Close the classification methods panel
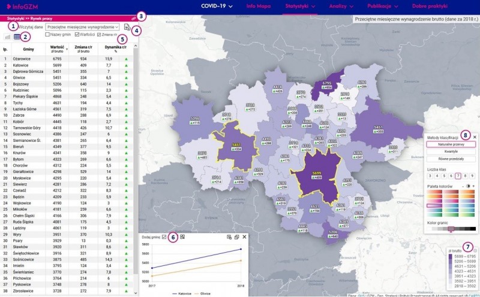This screenshot has height=297, width=480. [475, 137]
